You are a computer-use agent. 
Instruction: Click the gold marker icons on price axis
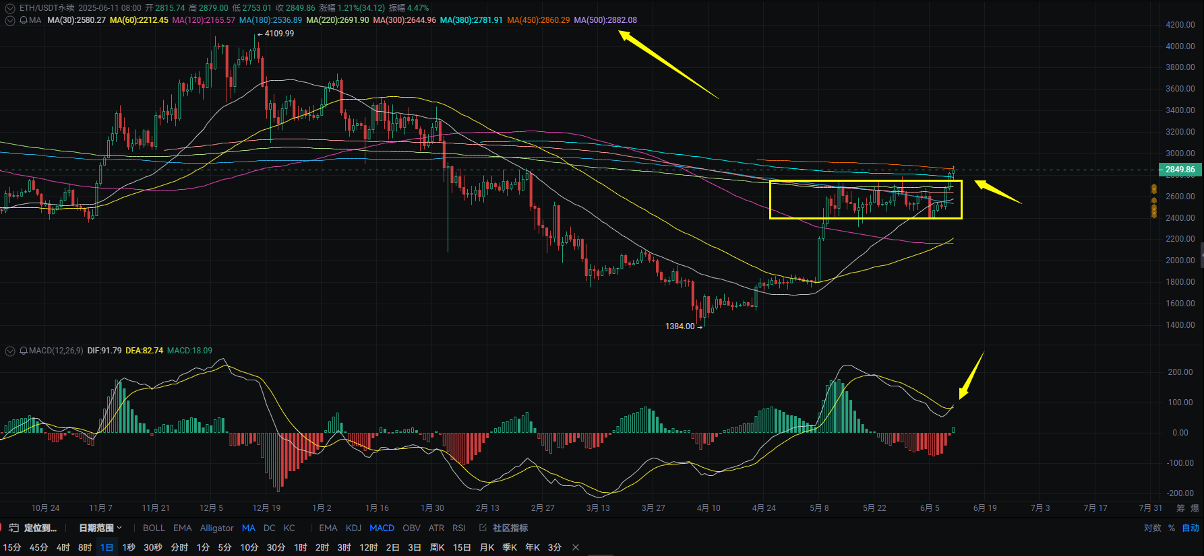(x=1153, y=202)
